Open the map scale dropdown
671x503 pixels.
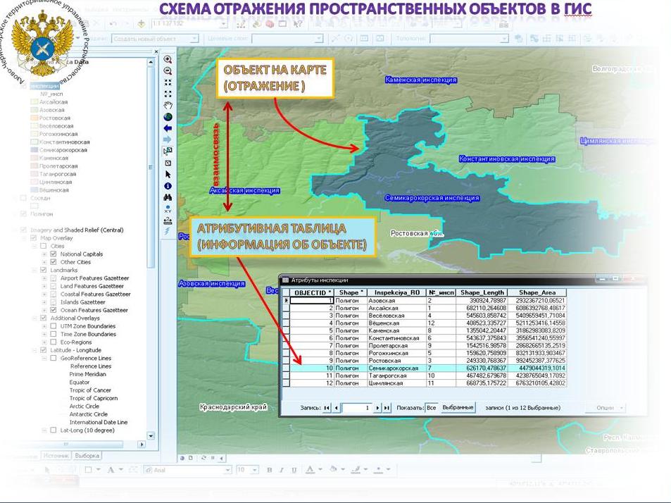coord(223,23)
